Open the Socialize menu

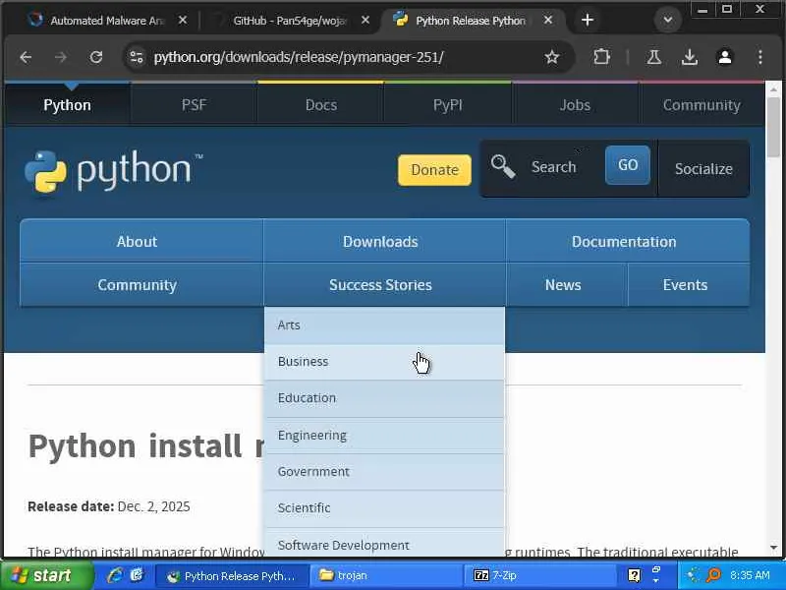tap(703, 168)
